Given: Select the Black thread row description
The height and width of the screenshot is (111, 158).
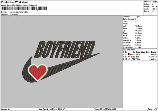Looking at the screenshot, I should pos(138,54).
